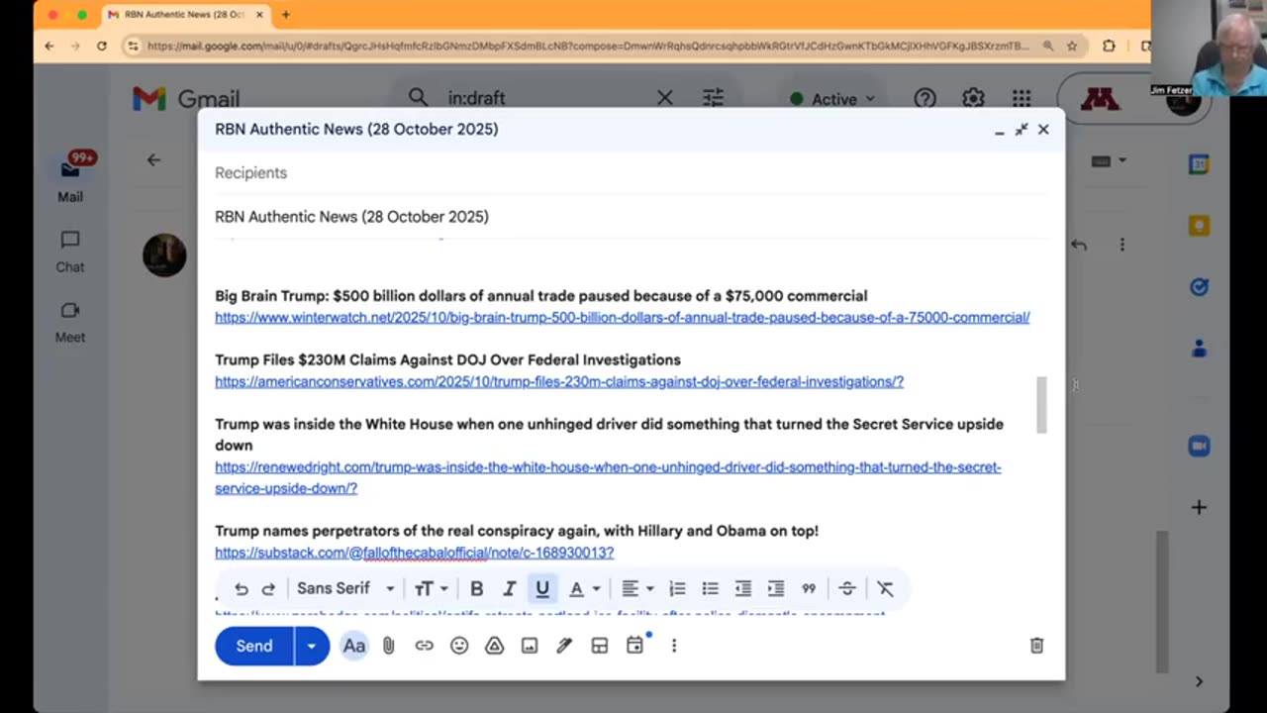The image size is (1267, 713).
Task: Insert a numbered list
Action: click(x=677, y=588)
